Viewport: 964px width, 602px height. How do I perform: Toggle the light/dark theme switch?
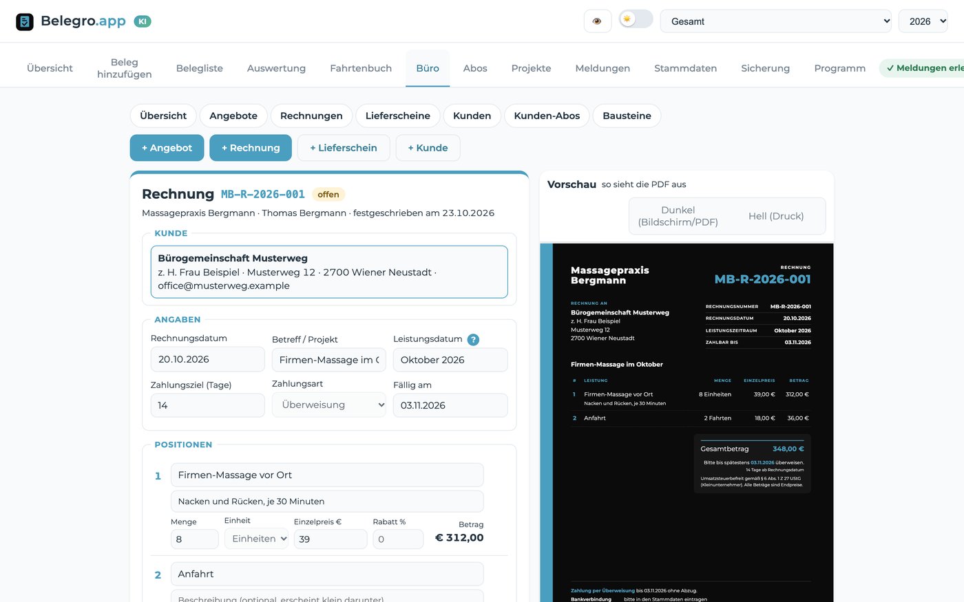coord(636,19)
